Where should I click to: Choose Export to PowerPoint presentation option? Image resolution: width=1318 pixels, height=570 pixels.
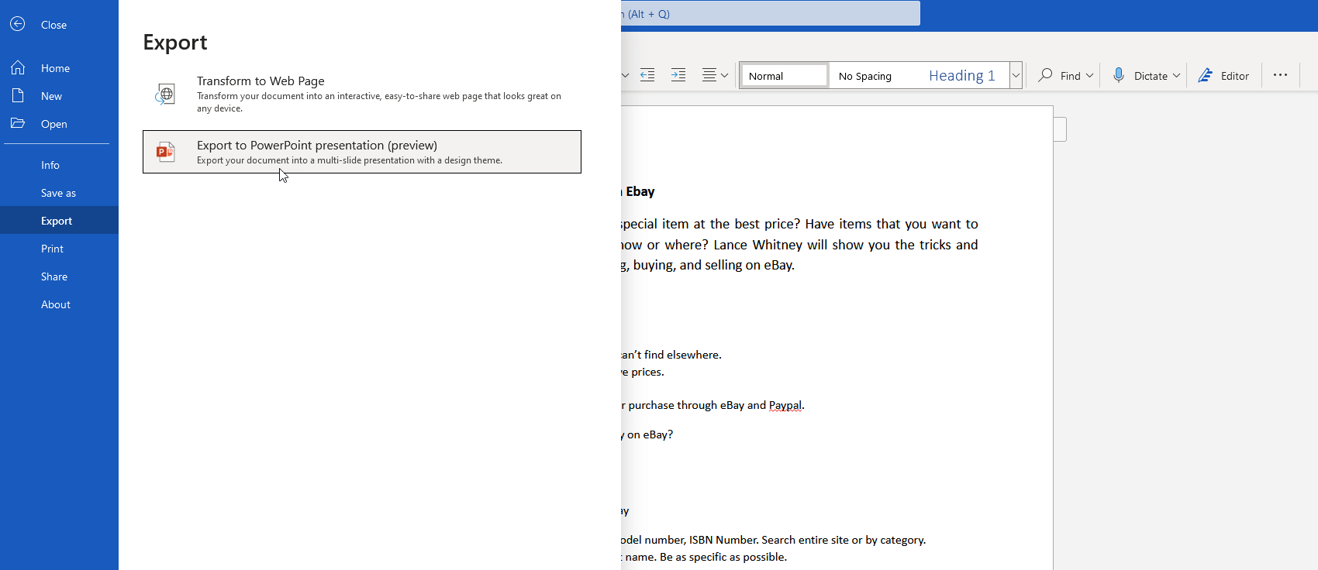point(362,152)
